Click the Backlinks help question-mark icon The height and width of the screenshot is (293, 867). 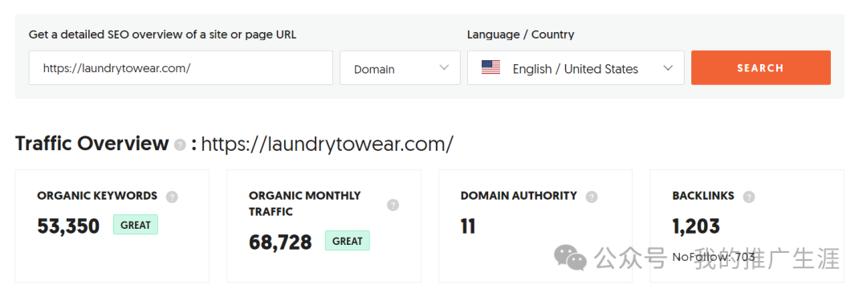[x=749, y=196]
